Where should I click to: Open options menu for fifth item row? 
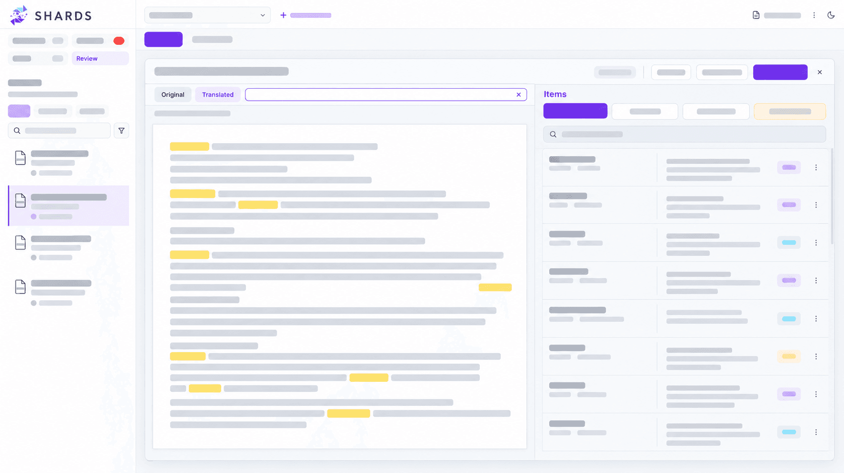tap(816, 319)
